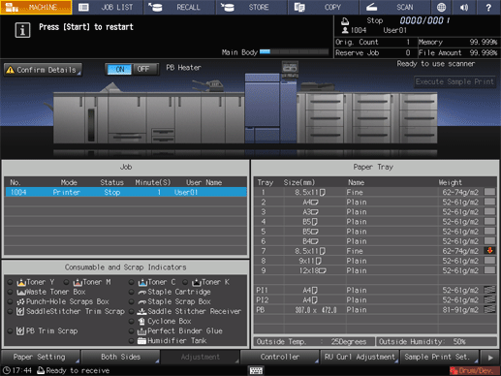
Task: Select the Toner K indicator radio
Action: point(185,283)
